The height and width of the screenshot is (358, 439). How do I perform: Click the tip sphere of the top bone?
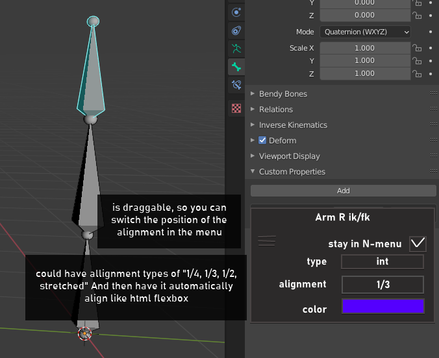coord(93,21)
